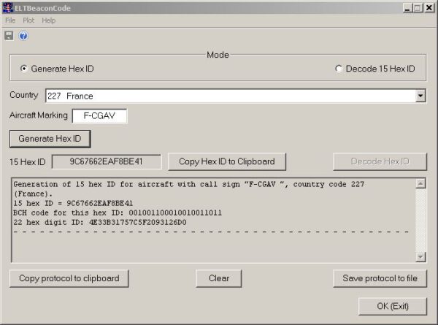The width and height of the screenshot is (438, 325).
Task: Click the 15 Hex ID field
Action: [x=107, y=161]
